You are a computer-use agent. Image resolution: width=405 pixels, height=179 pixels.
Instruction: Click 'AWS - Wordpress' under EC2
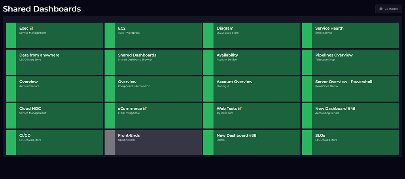point(129,33)
